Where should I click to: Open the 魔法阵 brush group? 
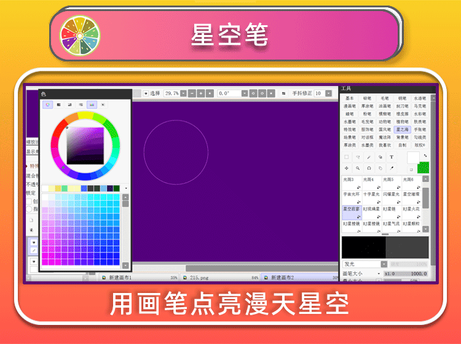pos(385,138)
